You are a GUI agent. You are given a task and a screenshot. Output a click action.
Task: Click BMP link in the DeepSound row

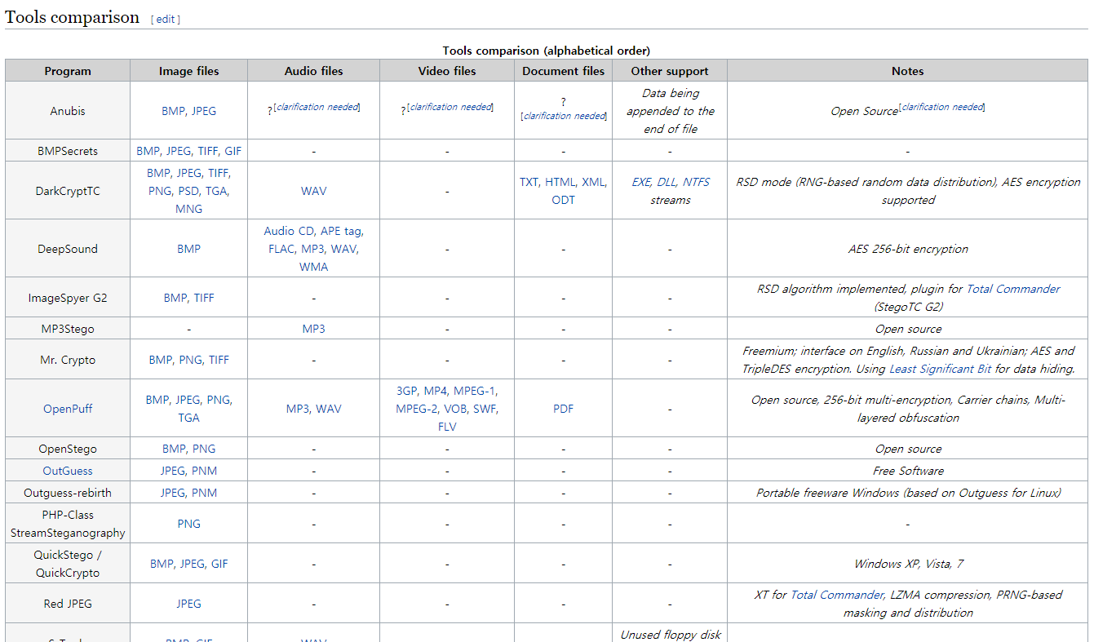point(188,249)
